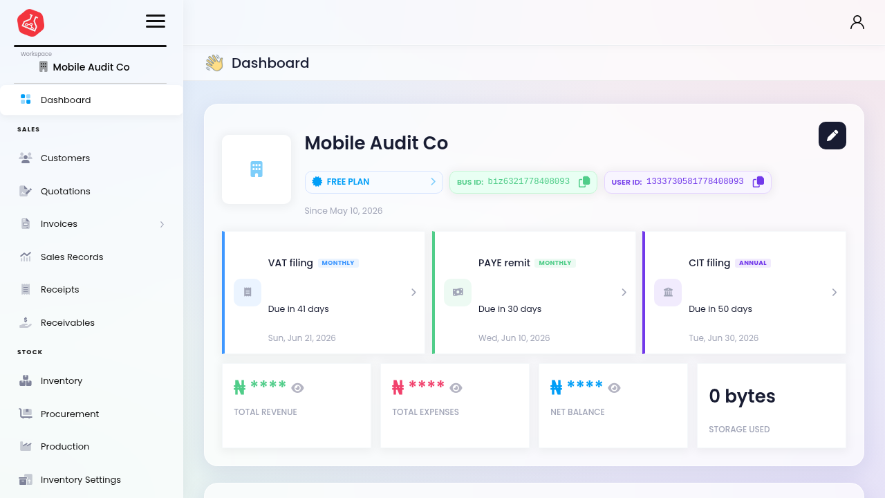Open the Procurement menu item
Image resolution: width=885 pixels, height=498 pixels.
[91, 414]
